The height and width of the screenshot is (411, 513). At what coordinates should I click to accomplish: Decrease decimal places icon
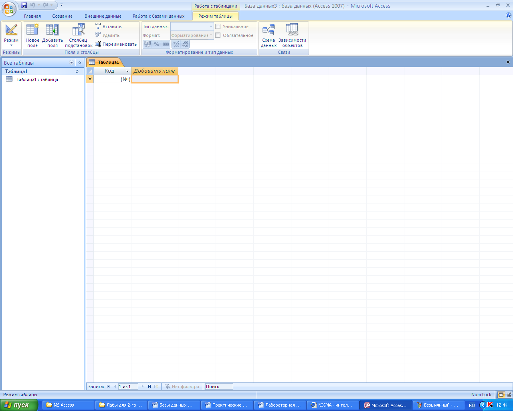[x=185, y=44]
